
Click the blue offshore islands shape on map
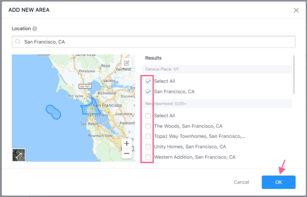[53, 112]
